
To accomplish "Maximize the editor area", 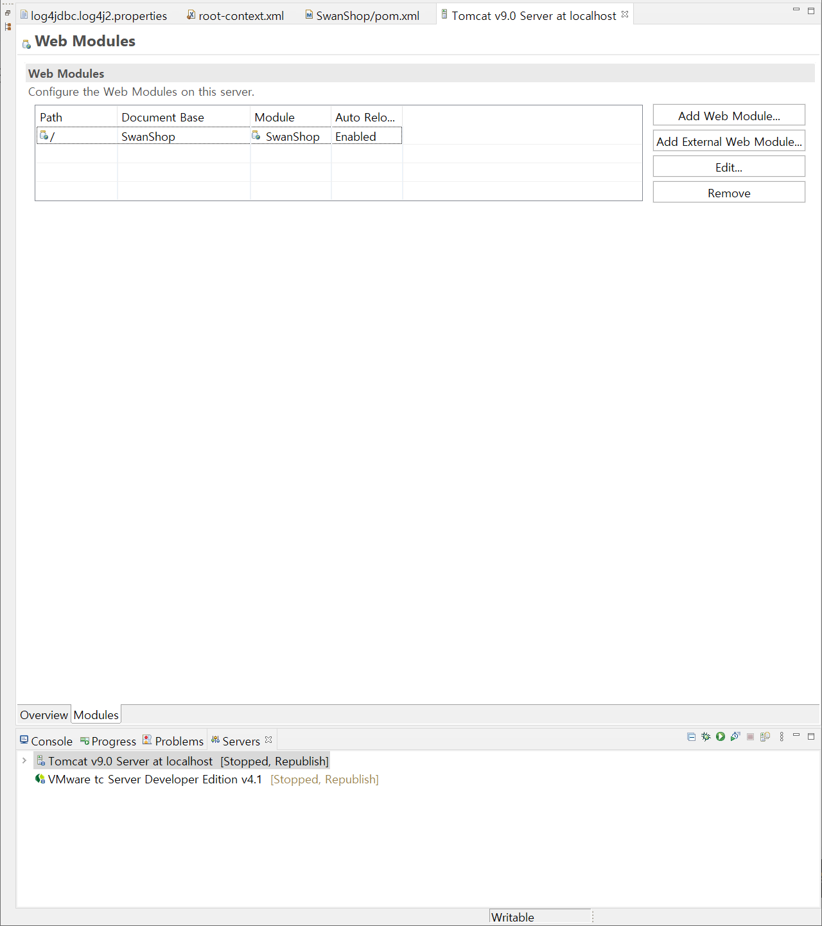I will click(811, 10).
